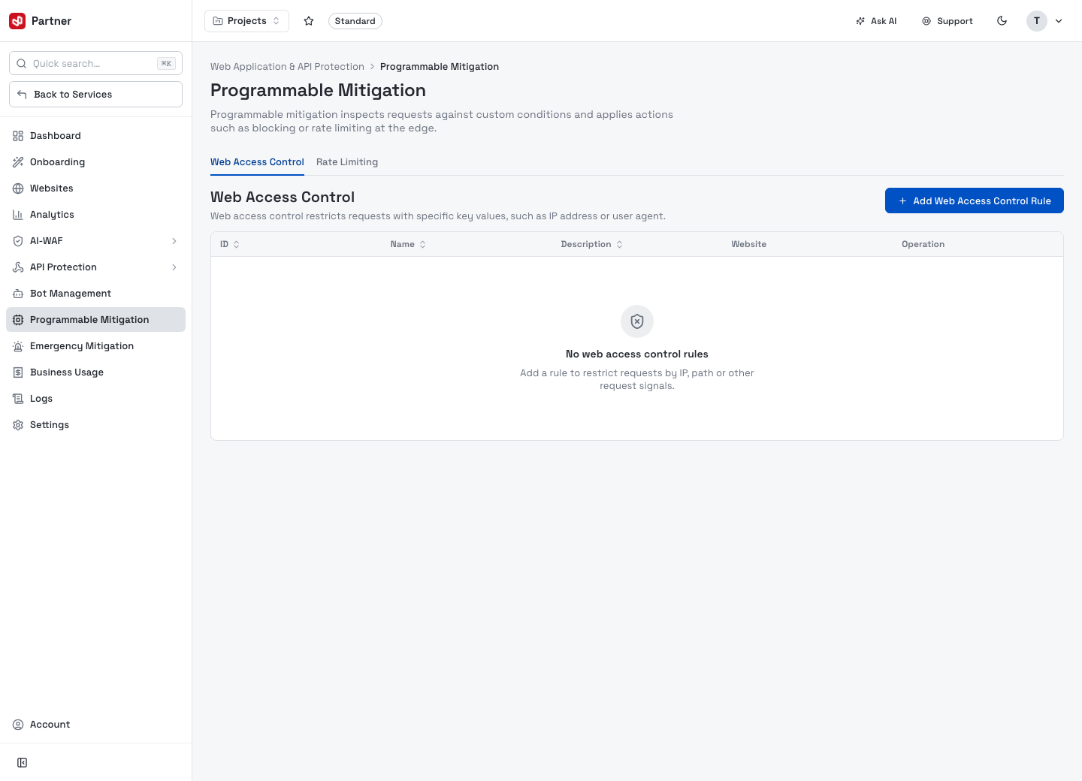The image size is (1082, 781).
Task: Go to Business Usage page
Action: pyautogui.click(x=95, y=372)
